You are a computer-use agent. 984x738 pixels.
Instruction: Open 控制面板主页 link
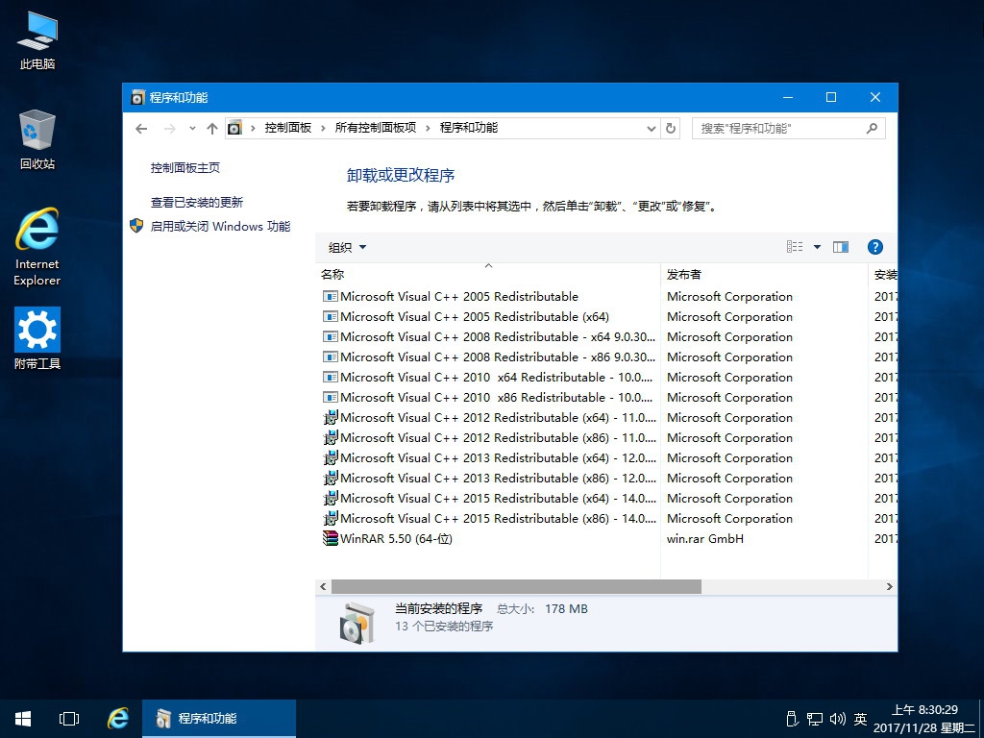tap(185, 167)
